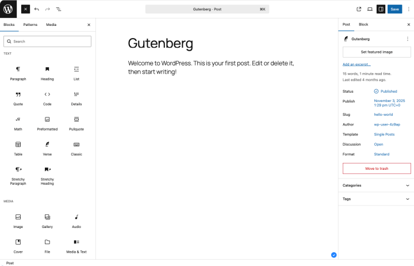414x266 pixels.
Task: Insert a Table block
Action: click(x=18, y=149)
